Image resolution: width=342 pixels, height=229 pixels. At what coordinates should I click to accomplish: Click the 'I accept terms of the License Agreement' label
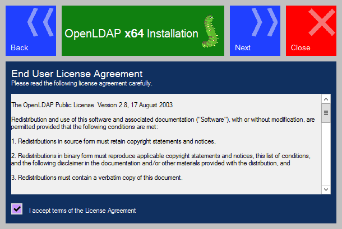tap(82, 211)
